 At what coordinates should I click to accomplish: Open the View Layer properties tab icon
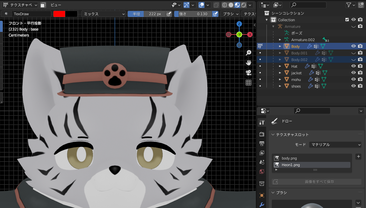point(262,153)
